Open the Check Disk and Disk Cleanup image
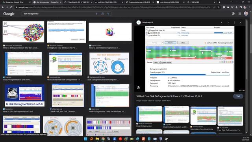The width and height of the screenshot is (252, 142). 68,95
